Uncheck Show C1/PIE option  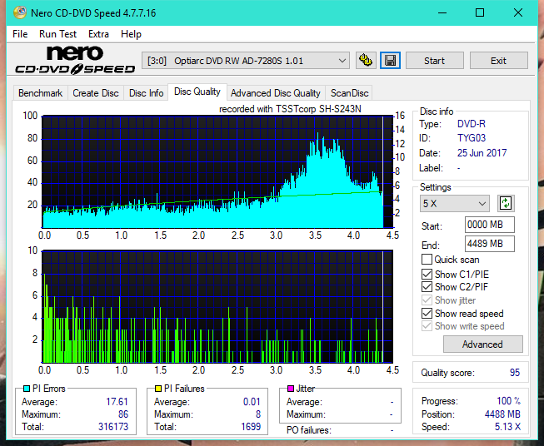(x=427, y=274)
